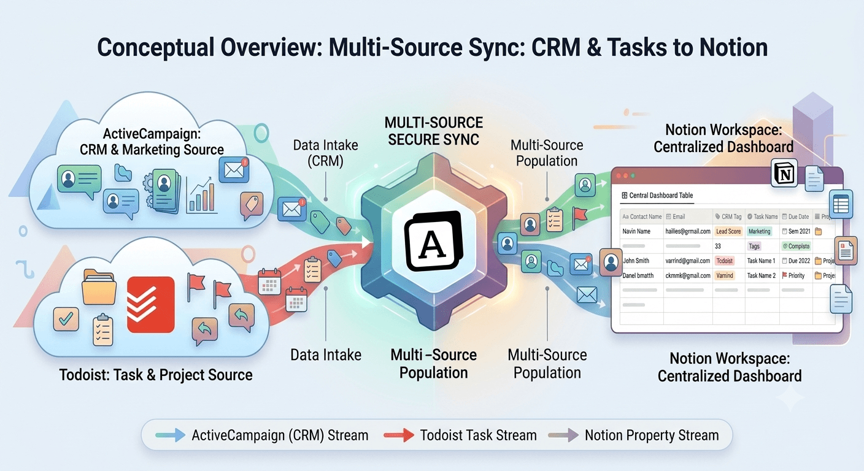Screen dimensions: 864x471
Task: Open the hailles@grmail.com email cell
Action: tap(688, 231)
